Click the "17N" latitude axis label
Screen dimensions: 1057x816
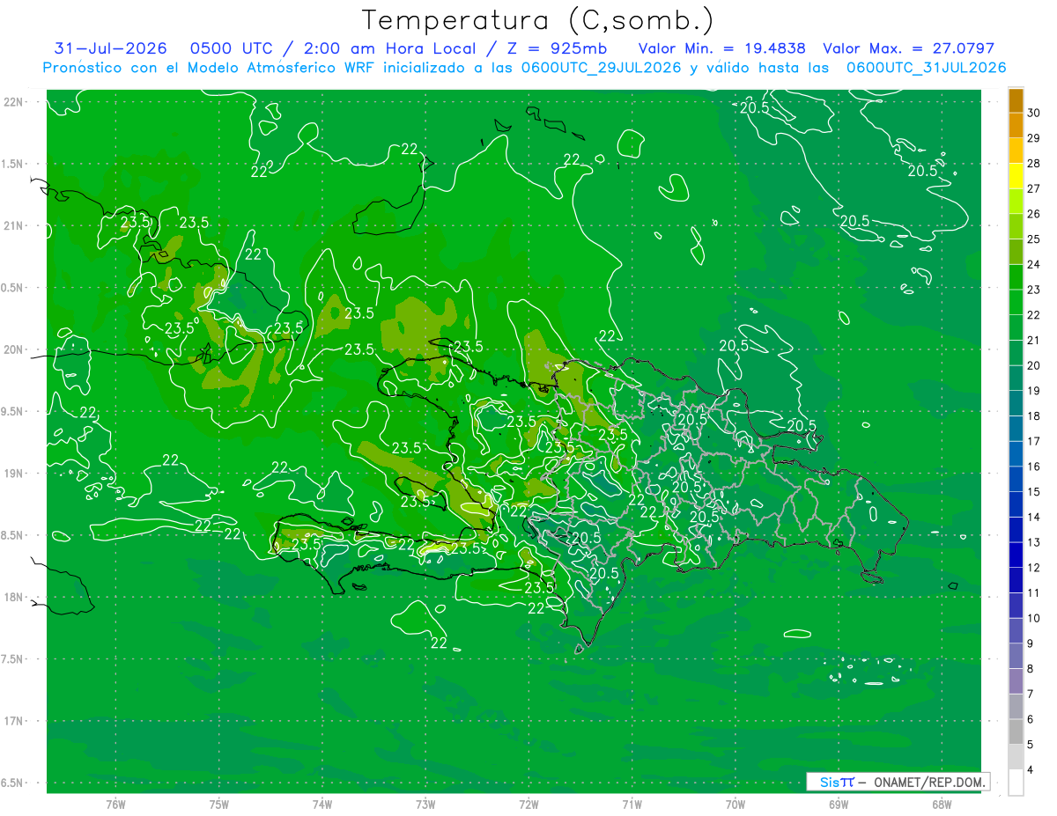point(13,722)
